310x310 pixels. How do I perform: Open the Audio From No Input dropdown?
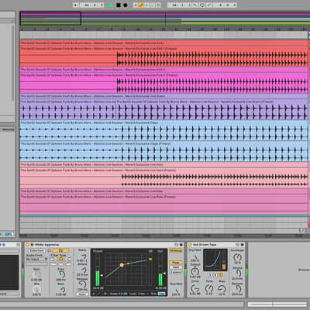click(x=36, y=259)
